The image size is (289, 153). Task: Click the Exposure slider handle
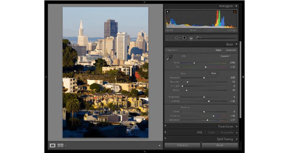204,78
